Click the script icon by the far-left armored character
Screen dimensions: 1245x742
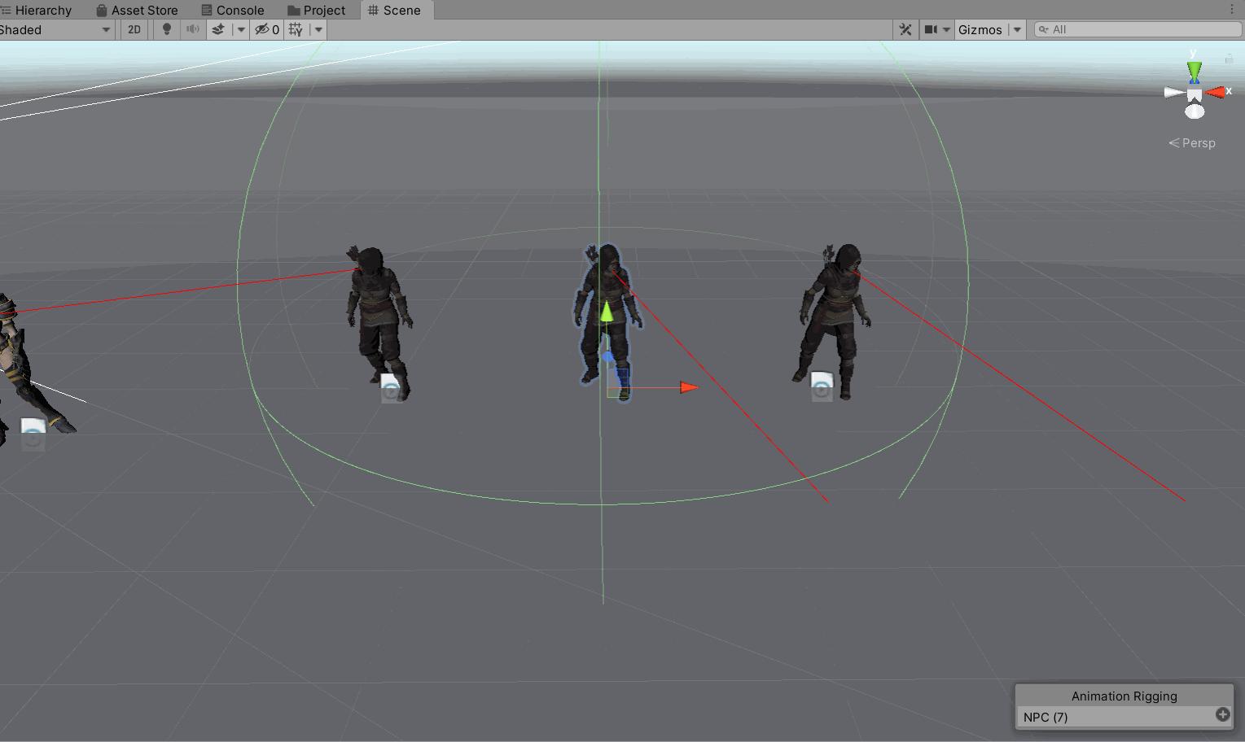[33, 434]
